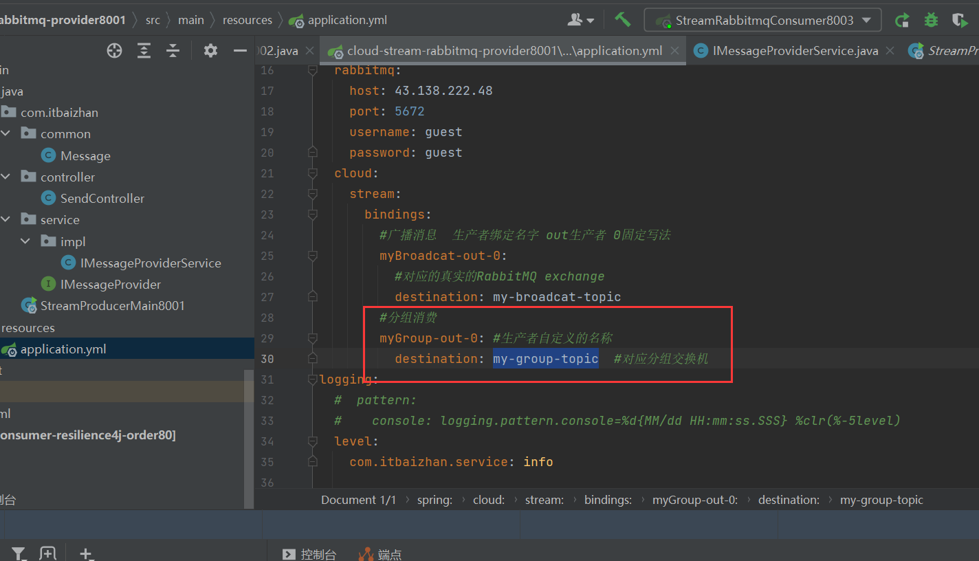The width and height of the screenshot is (979, 561).
Task: Fold the logging: block at line 31
Action: click(313, 379)
